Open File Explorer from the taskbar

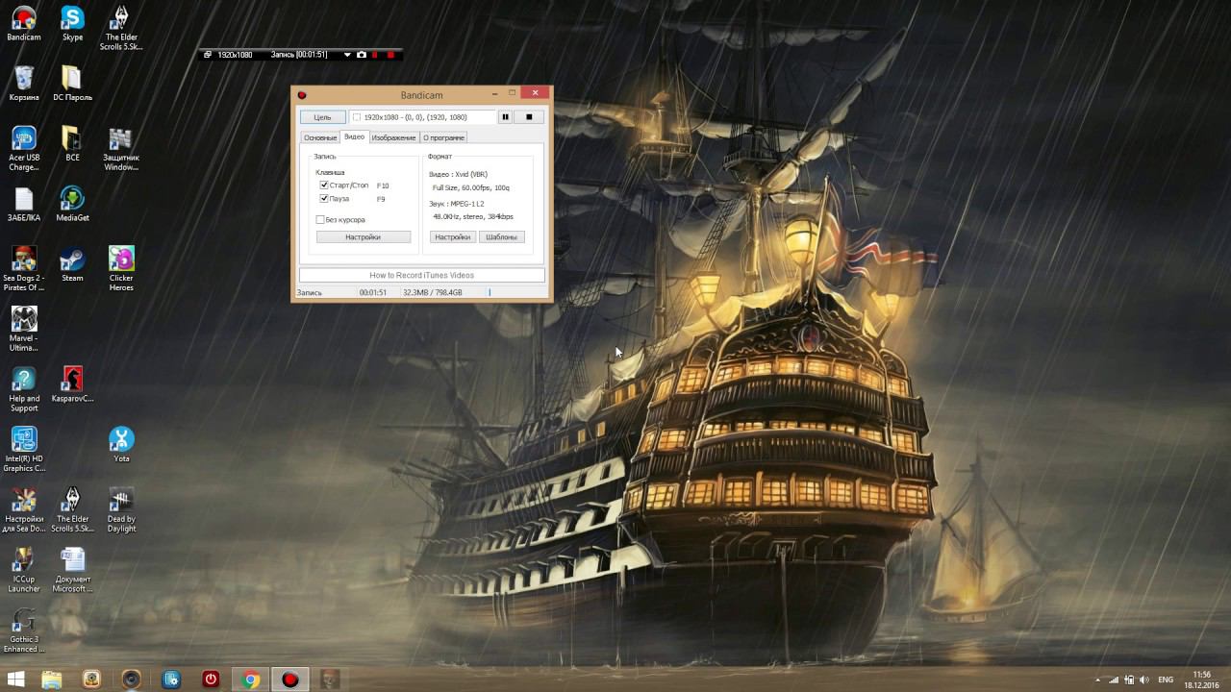click(x=52, y=680)
